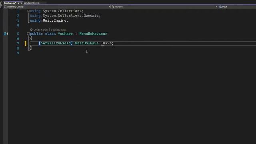
Task: Collapse the YouHave class block
Action: pyautogui.click(x=28, y=34)
